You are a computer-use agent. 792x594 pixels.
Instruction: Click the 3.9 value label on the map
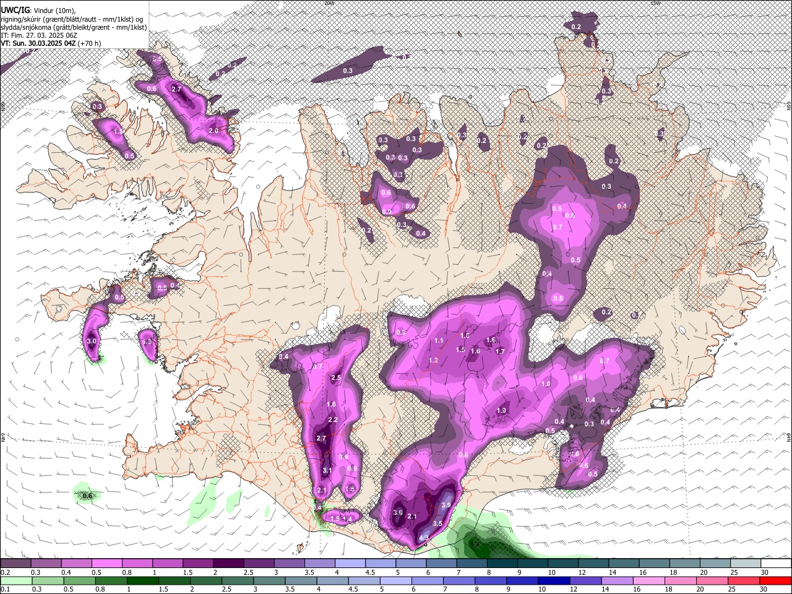pos(446,505)
